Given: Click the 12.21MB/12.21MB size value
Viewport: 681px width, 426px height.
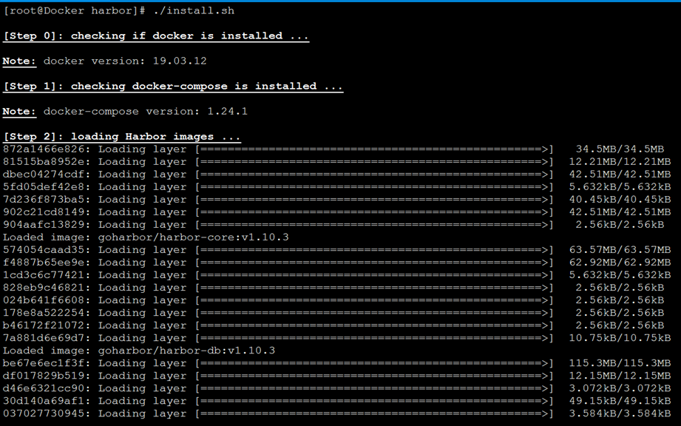Looking at the screenshot, I should (620, 162).
